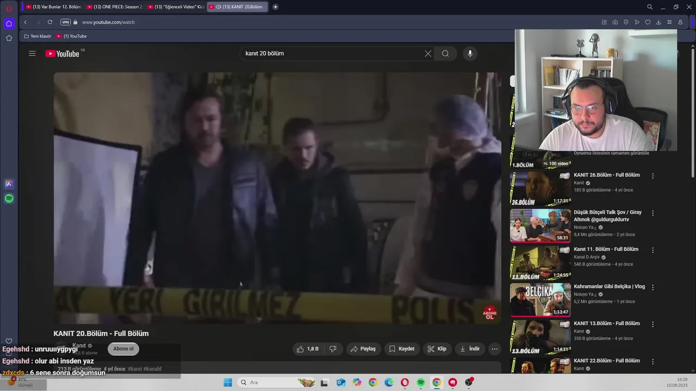Viewport: 696px width, 391px height.
Task: Start voice search with the microphone
Action: point(470,53)
